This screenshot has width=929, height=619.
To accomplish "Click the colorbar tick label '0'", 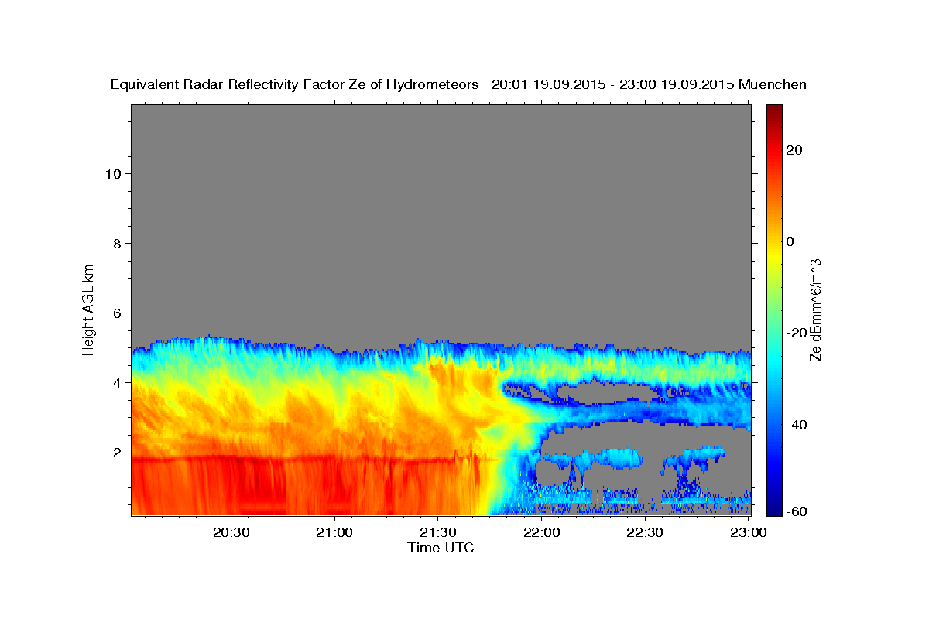I will [x=790, y=241].
